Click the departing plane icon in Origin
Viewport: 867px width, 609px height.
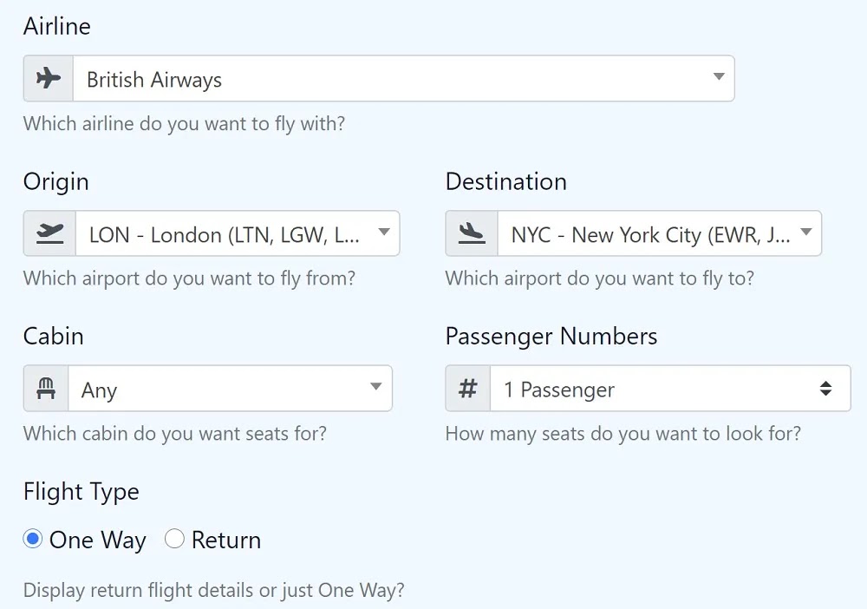click(49, 233)
